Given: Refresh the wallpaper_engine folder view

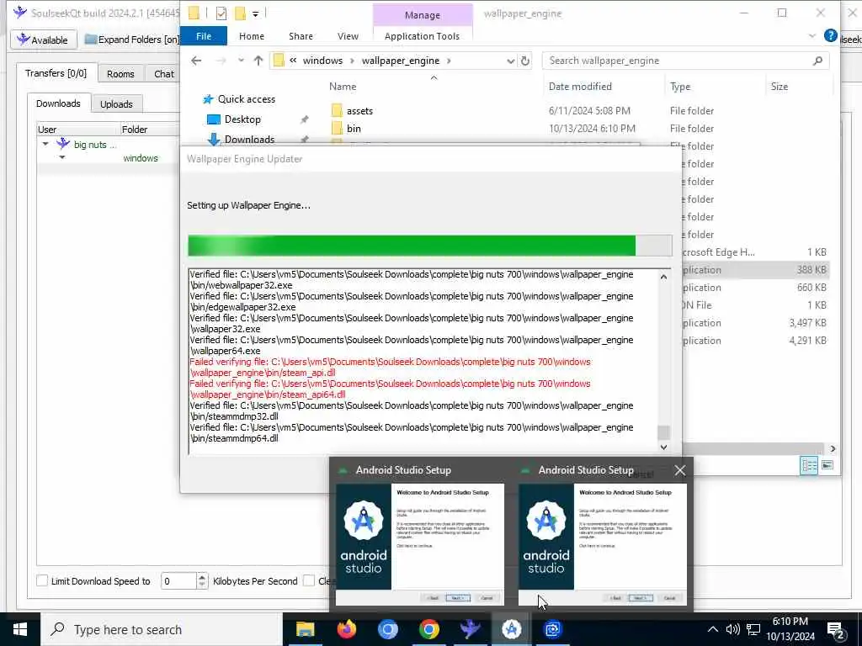Looking at the screenshot, I should (525, 61).
